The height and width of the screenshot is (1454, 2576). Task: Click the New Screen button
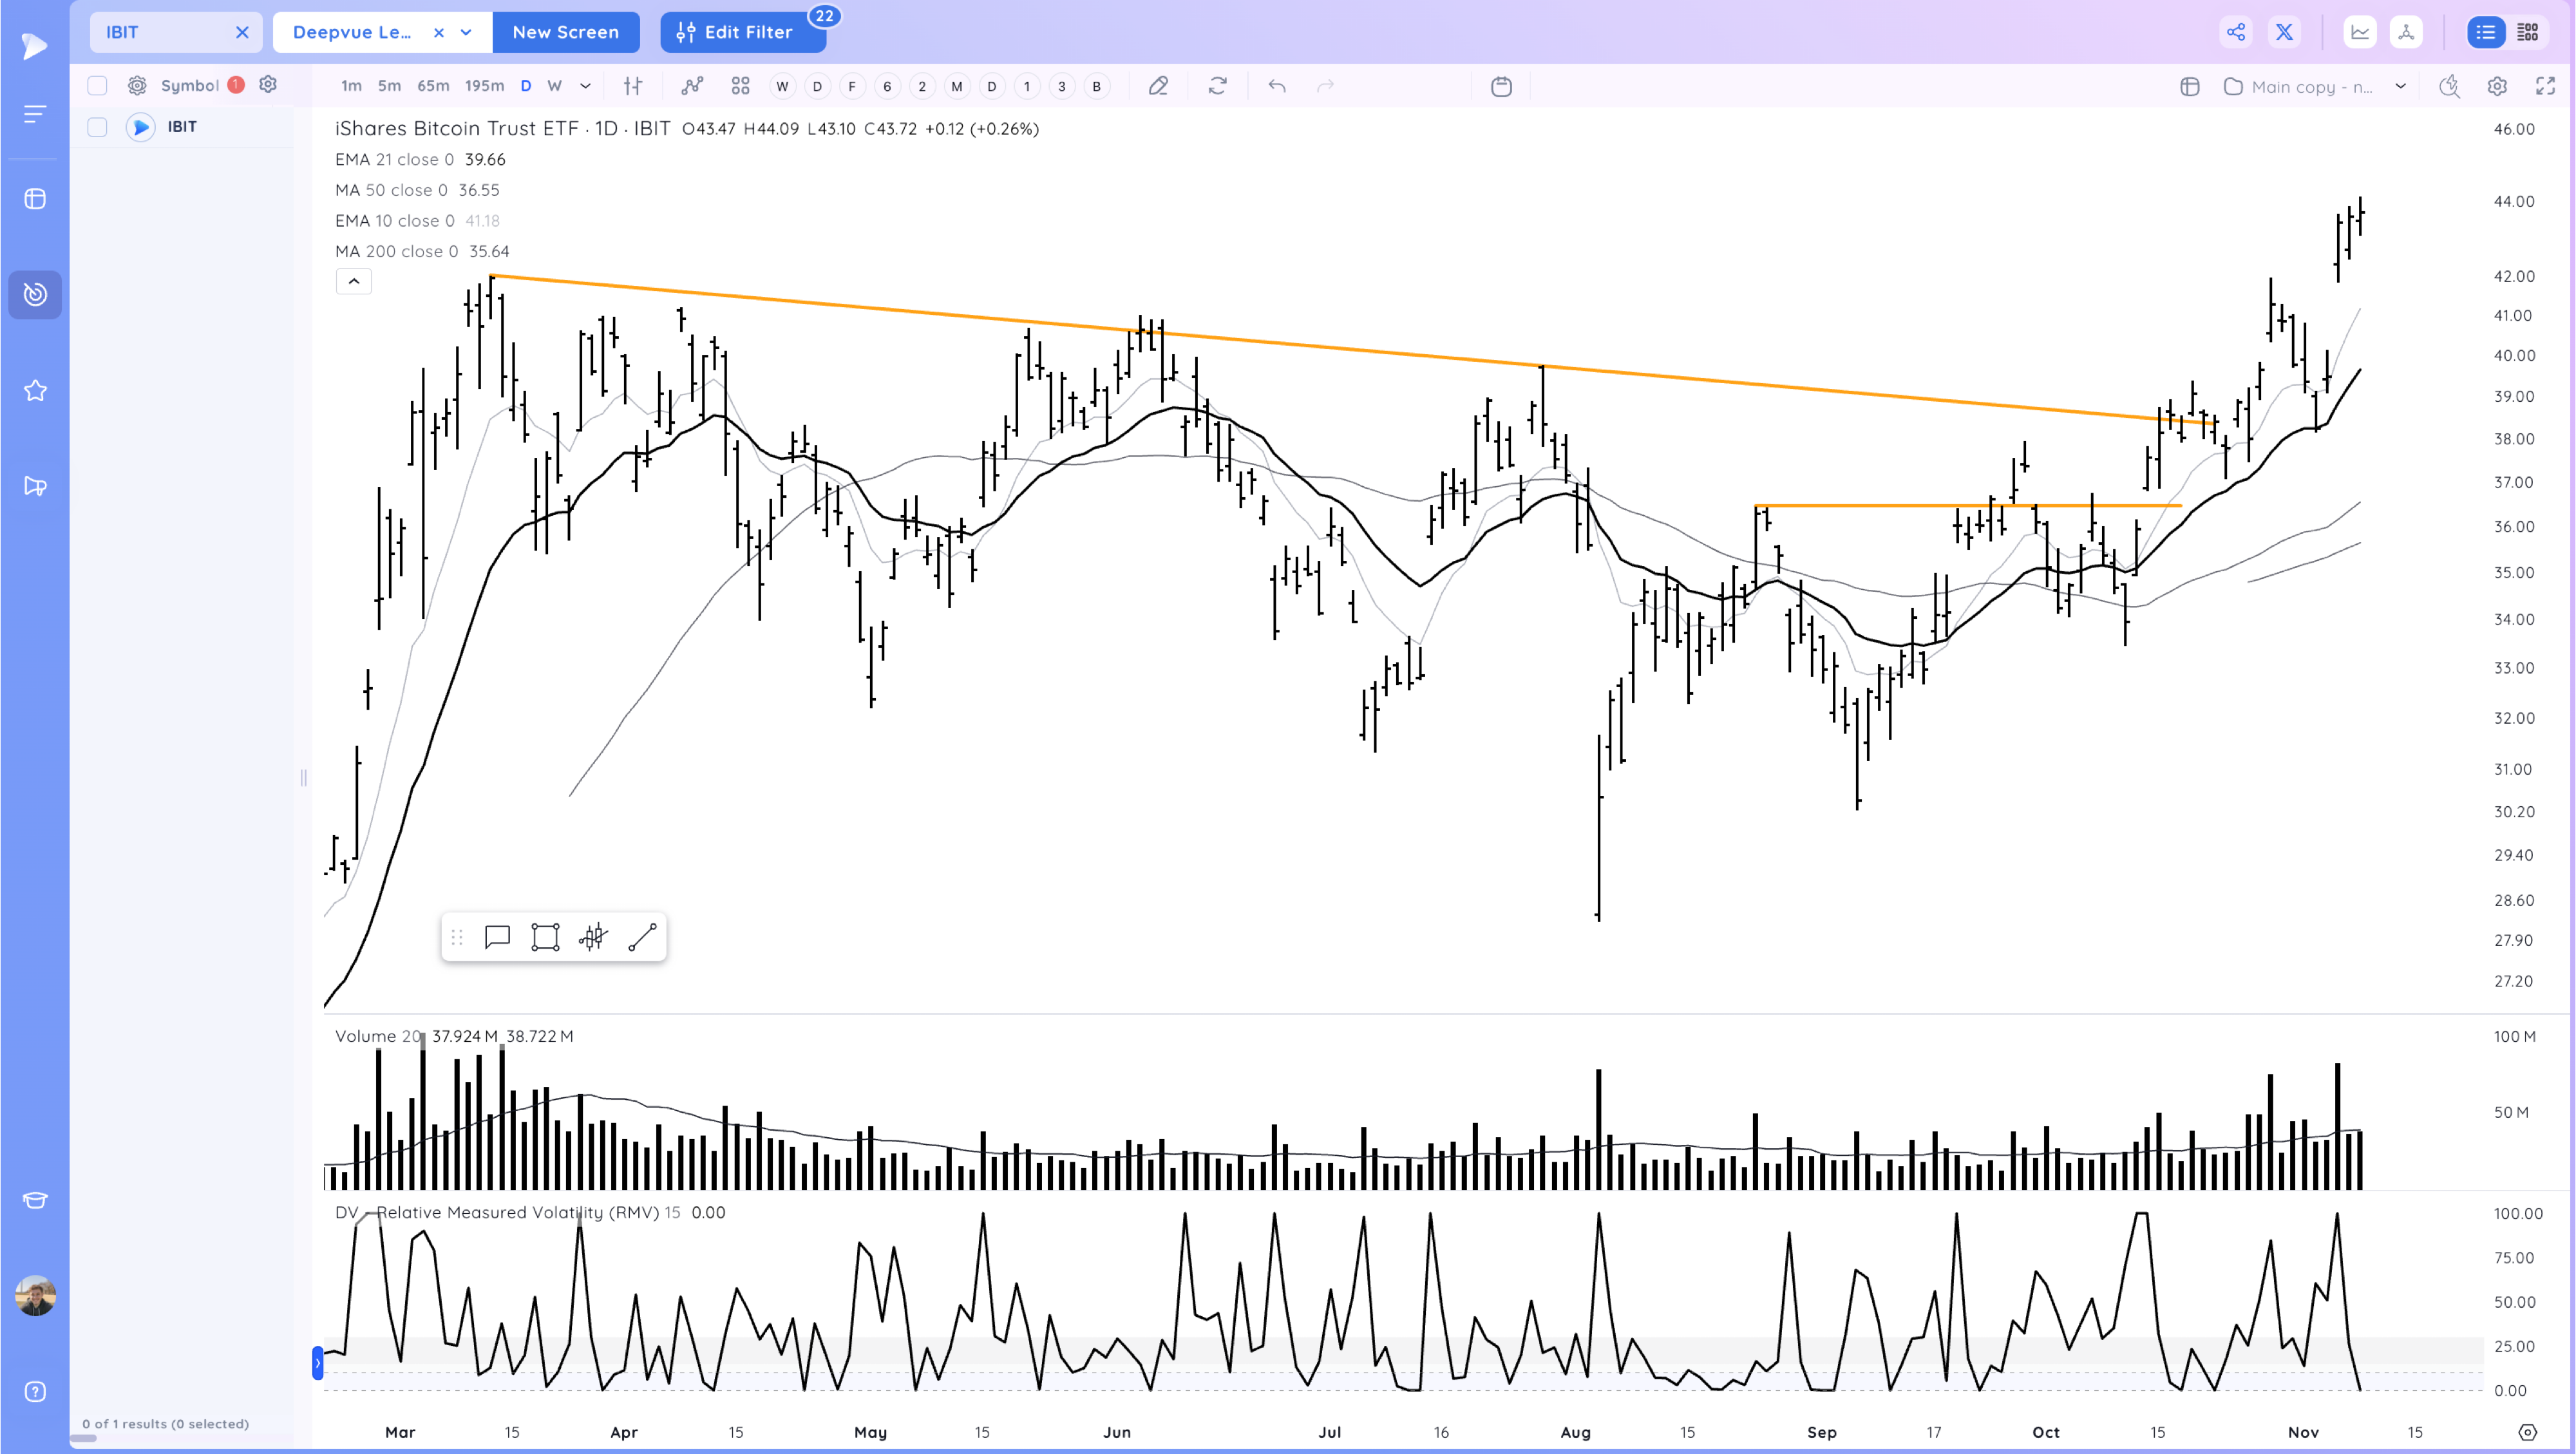point(565,32)
